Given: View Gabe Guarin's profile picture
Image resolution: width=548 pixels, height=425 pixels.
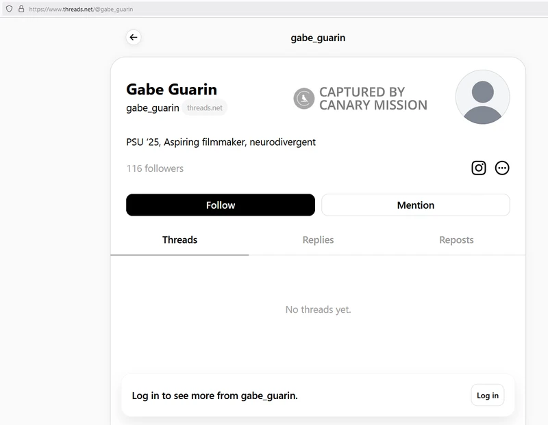Looking at the screenshot, I should click(482, 97).
